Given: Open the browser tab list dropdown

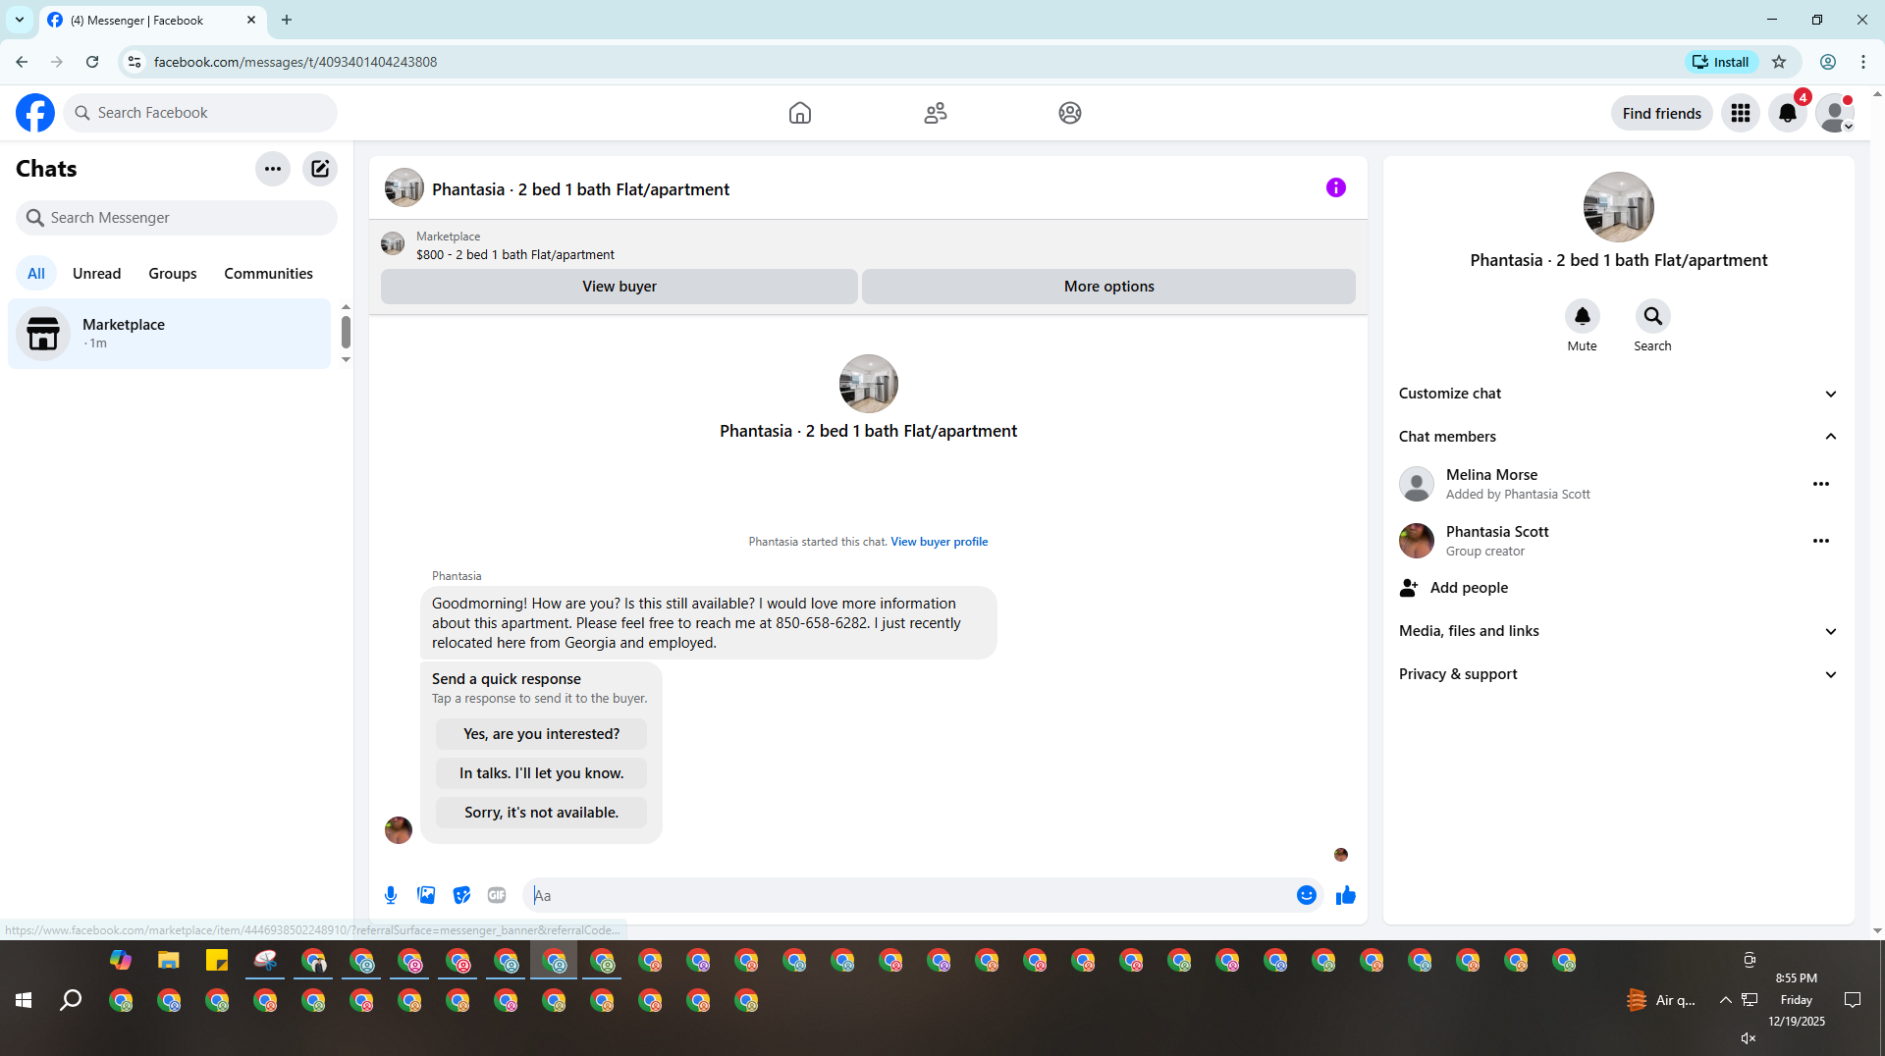Looking at the screenshot, I should click(x=20, y=20).
